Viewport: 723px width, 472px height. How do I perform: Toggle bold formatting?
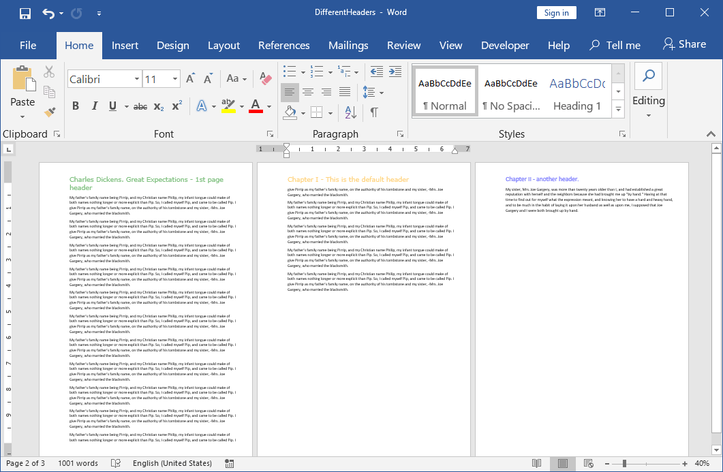click(76, 106)
